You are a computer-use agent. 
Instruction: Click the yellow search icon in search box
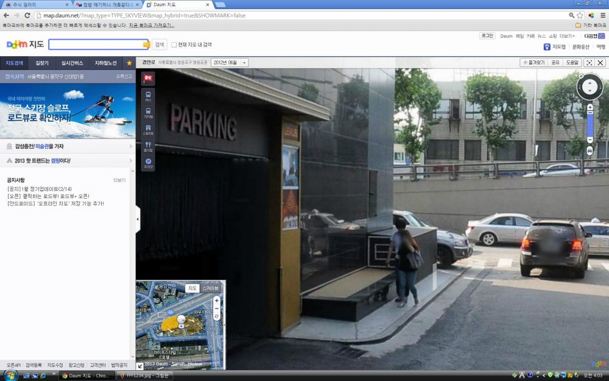(146, 45)
